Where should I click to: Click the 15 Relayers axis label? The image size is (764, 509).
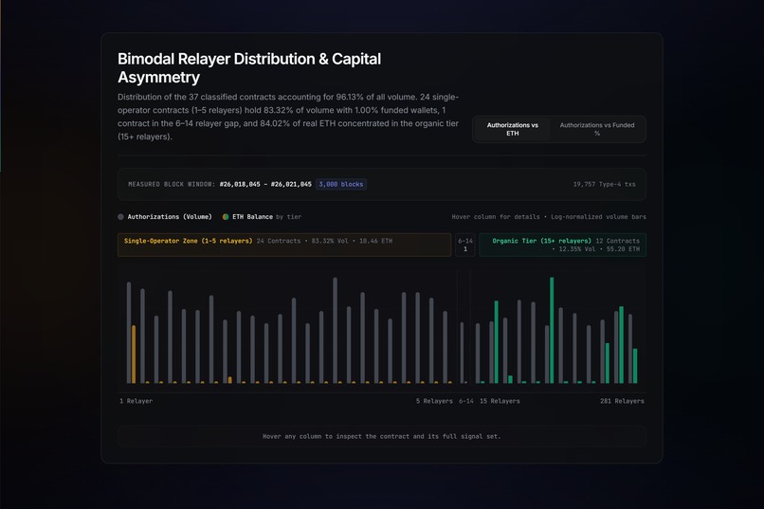click(x=500, y=401)
